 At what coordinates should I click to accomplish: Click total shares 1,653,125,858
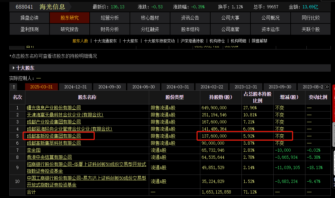pos(216,192)
